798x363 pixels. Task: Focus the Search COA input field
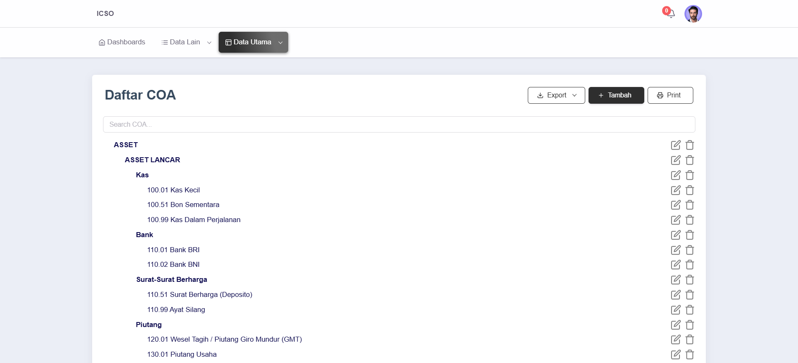398,125
